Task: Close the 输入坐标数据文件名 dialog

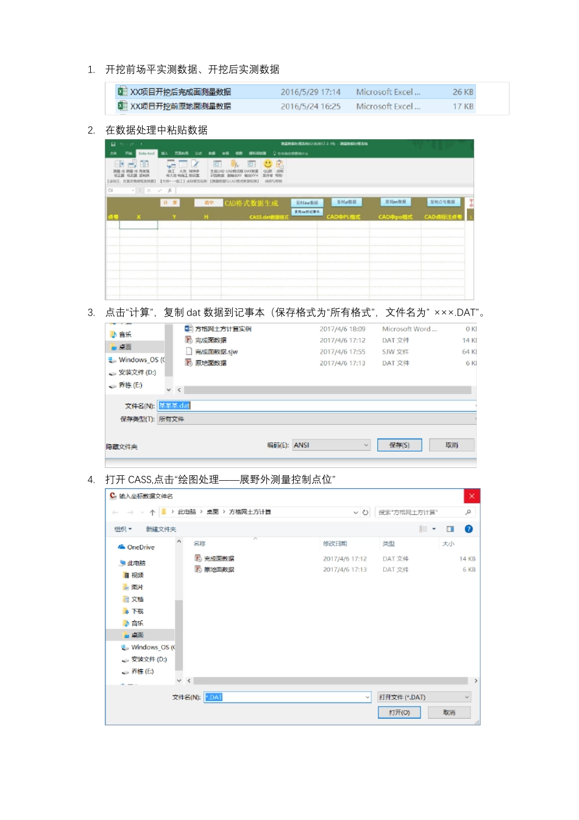Action: tap(472, 496)
